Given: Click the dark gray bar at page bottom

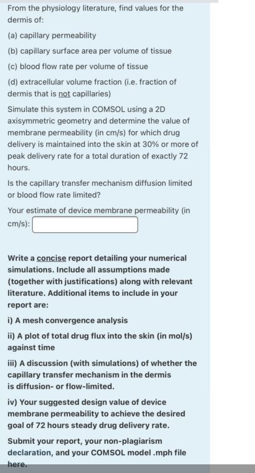Looking at the screenshot, I should click(127, 469).
